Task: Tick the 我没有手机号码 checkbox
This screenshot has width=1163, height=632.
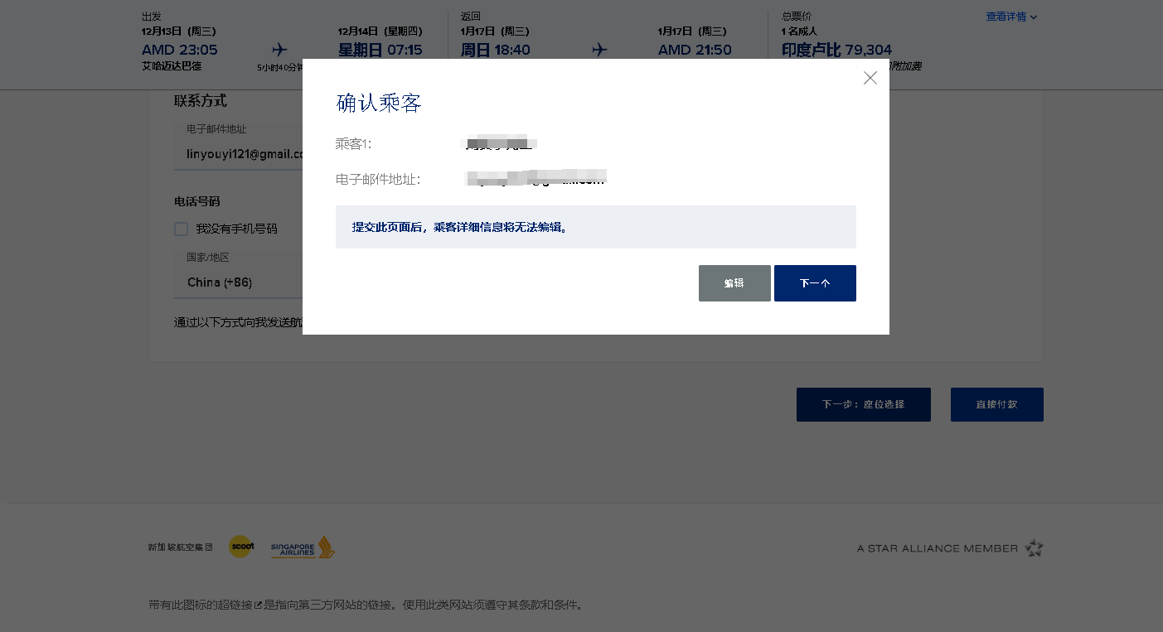Action: [x=181, y=229]
